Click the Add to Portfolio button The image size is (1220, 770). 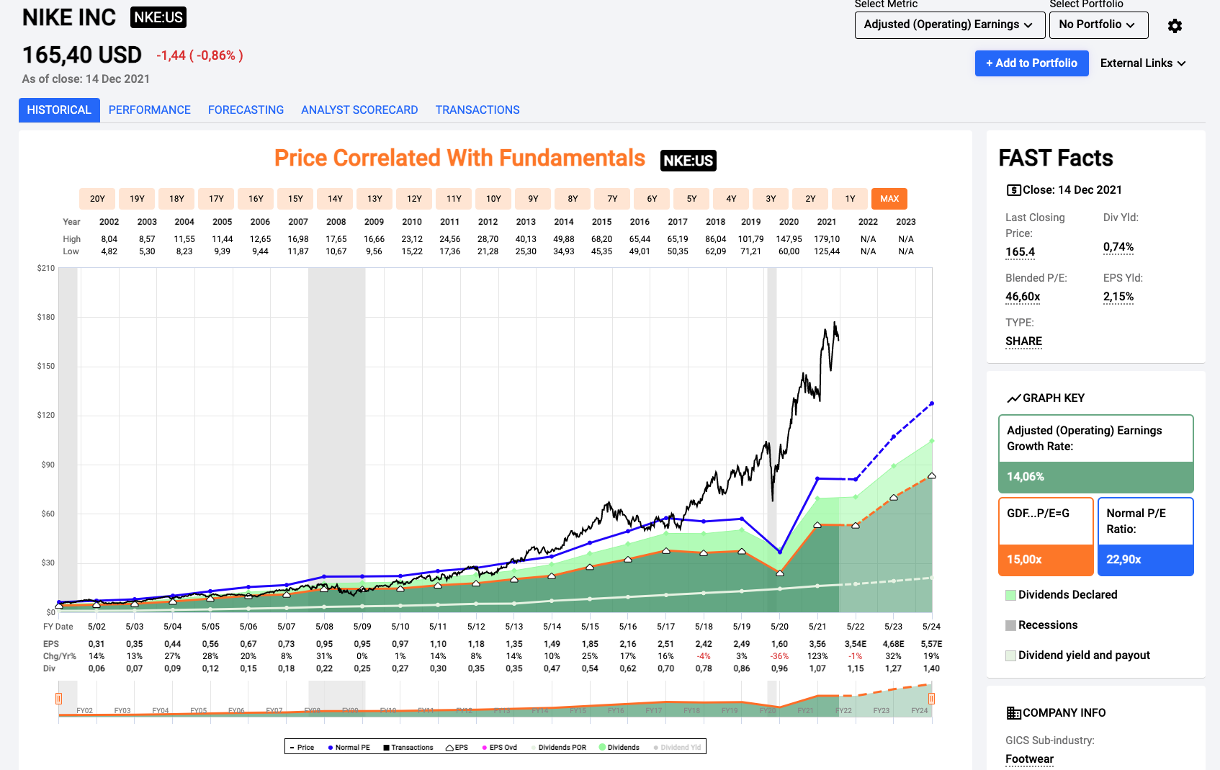coord(1031,63)
